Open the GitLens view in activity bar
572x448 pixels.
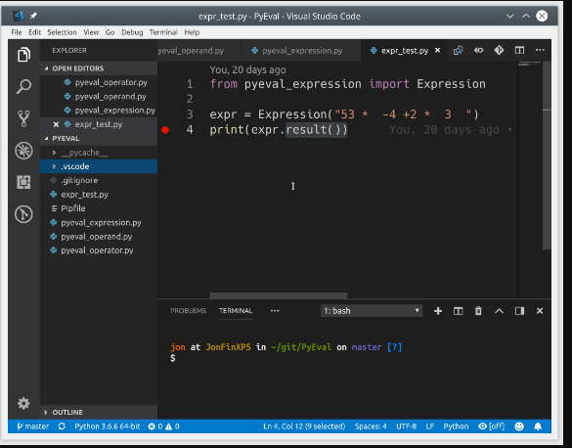pyautogui.click(x=23, y=214)
